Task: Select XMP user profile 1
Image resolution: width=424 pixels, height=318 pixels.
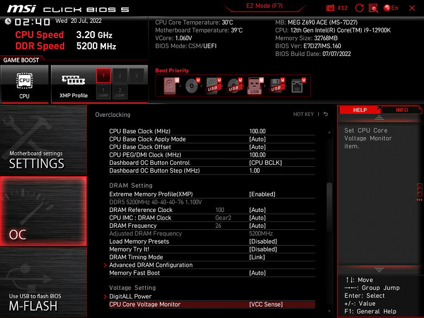Action: [x=103, y=92]
